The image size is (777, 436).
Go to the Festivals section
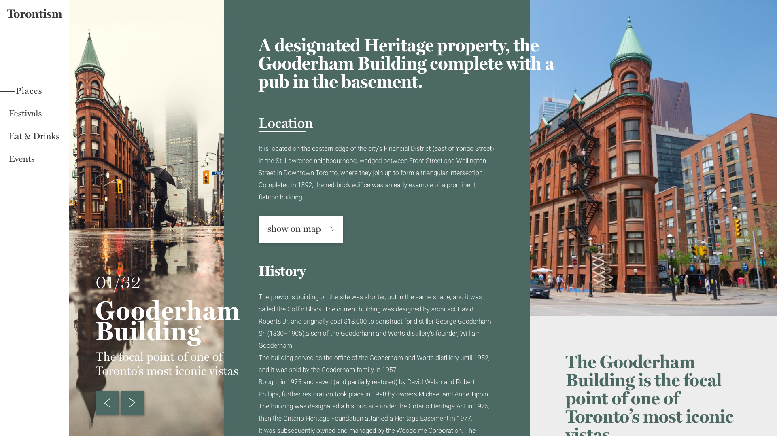[x=25, y=114]
